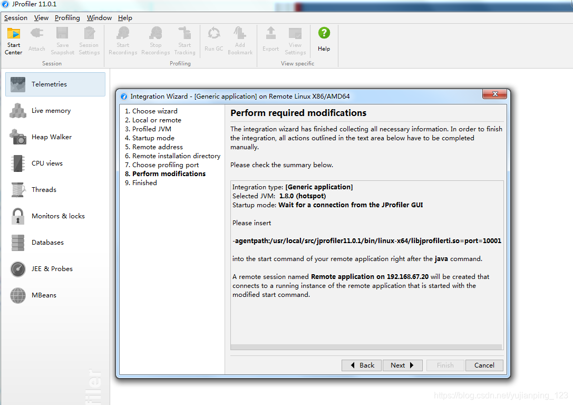Click 'Integration type: [Generic application]' line

[x=293, y=187]
